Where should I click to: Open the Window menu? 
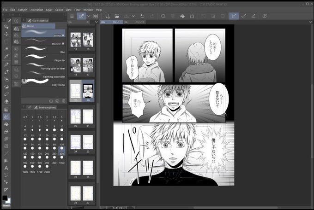click(x=88, y=10)
